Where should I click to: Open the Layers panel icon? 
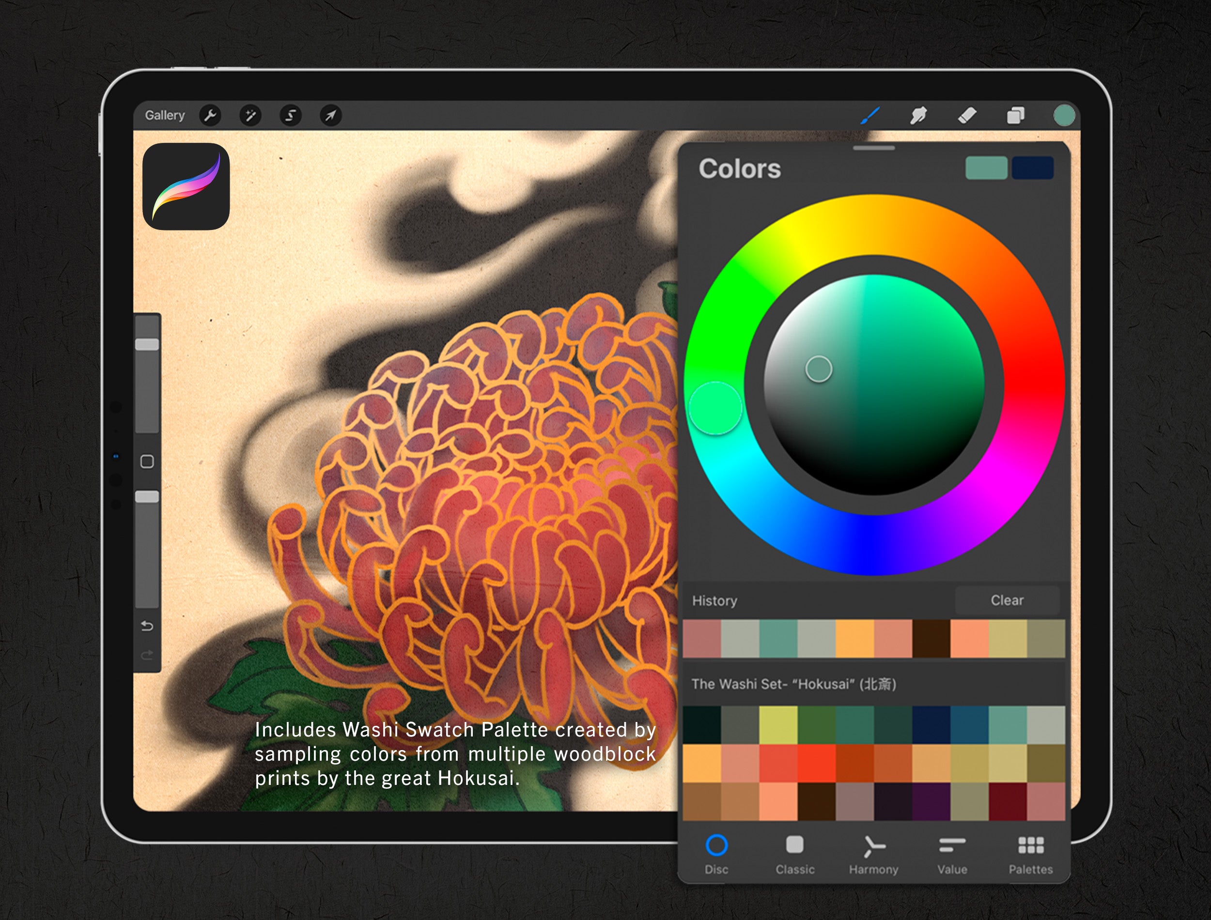(x=1015, y=116)
